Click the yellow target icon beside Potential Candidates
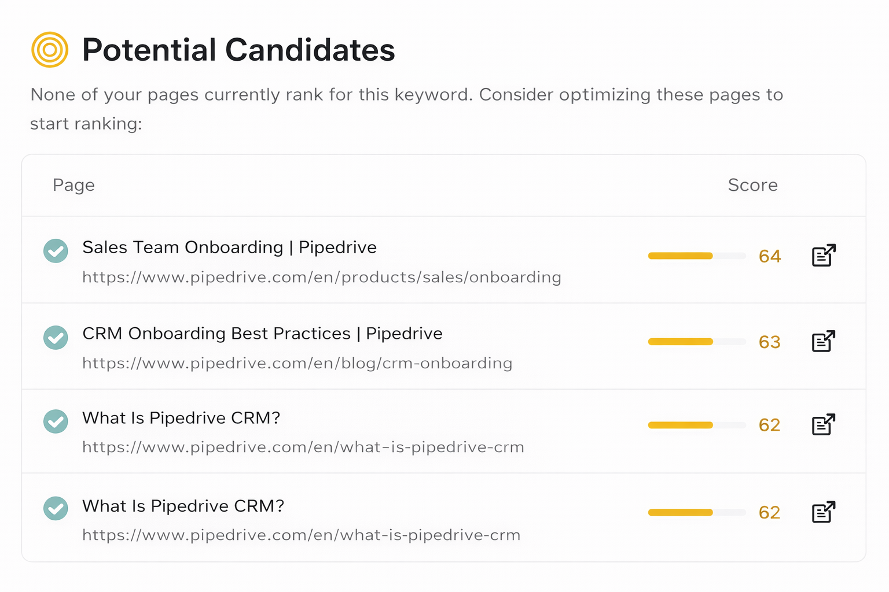Screen dimensions: 889x592 (x=50, y=50)
